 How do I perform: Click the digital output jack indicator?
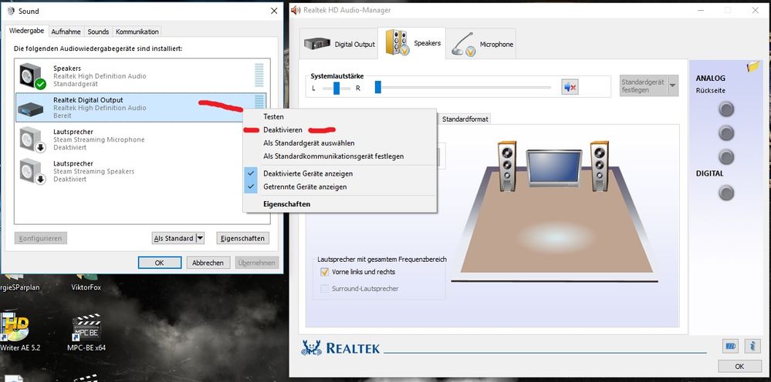[725, 193]
